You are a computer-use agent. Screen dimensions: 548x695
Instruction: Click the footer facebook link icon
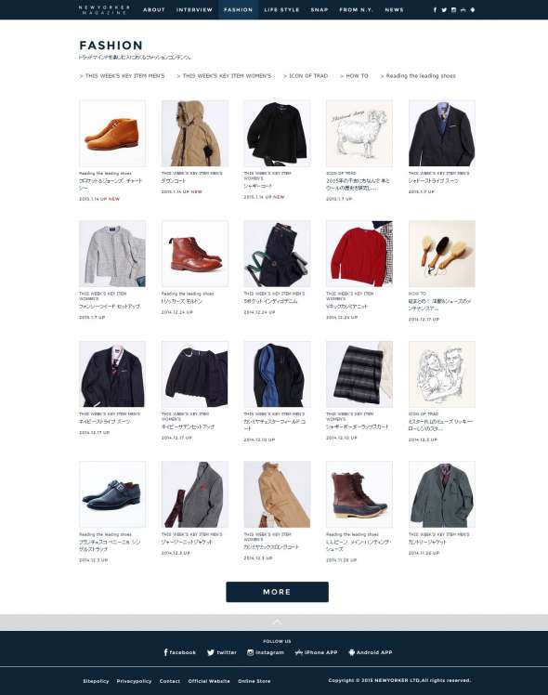(x=165, y=652)
